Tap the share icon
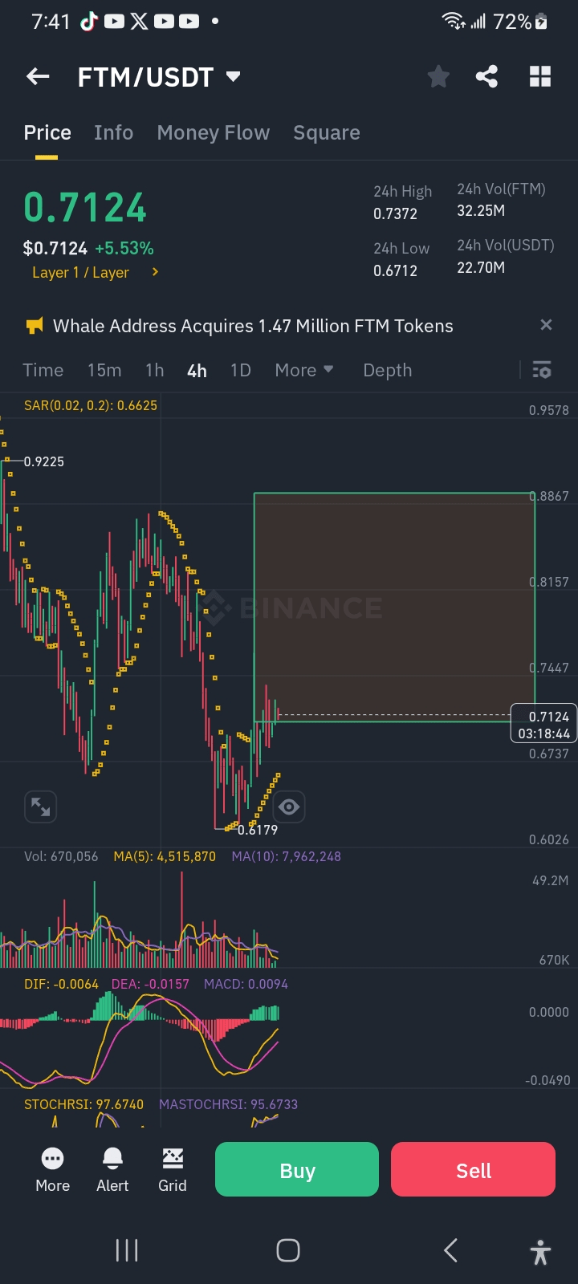The image size is (578, 1284). [x=486, y=77]
